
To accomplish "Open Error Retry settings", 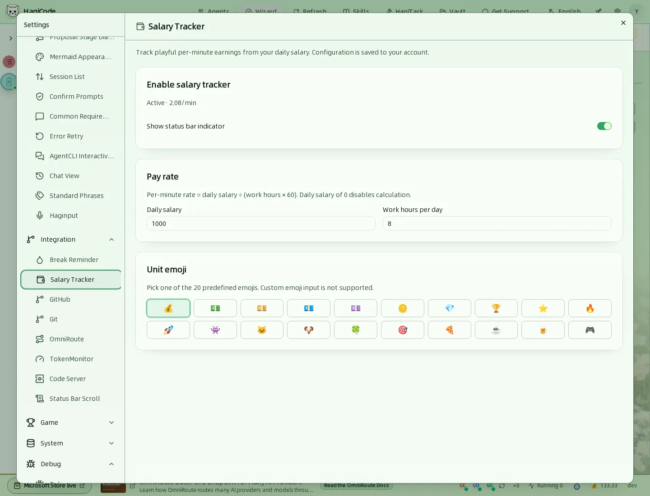I will pyautogui.click(x=71, y=136).
